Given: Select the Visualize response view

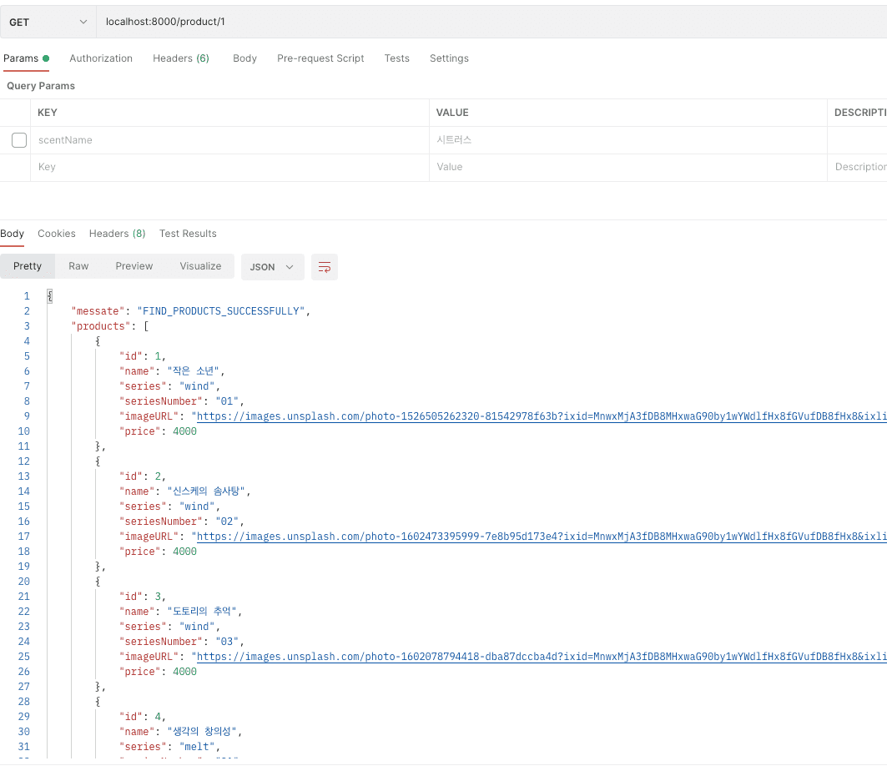Looking at the screenshot, I should [x=200, y=266].
